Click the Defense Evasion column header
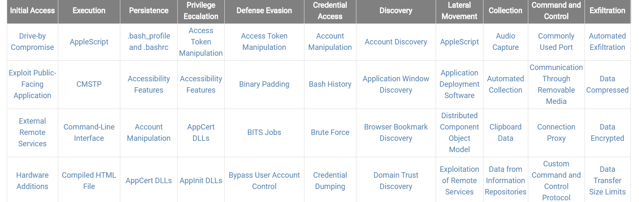This screenshot has width=639, height=202. tap(264, 10)
